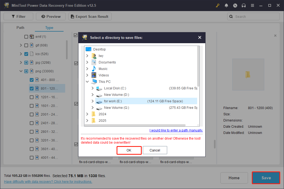Select the 2001 - 24... png file icon
Screen dimensions: 284x189
[37, 114]
